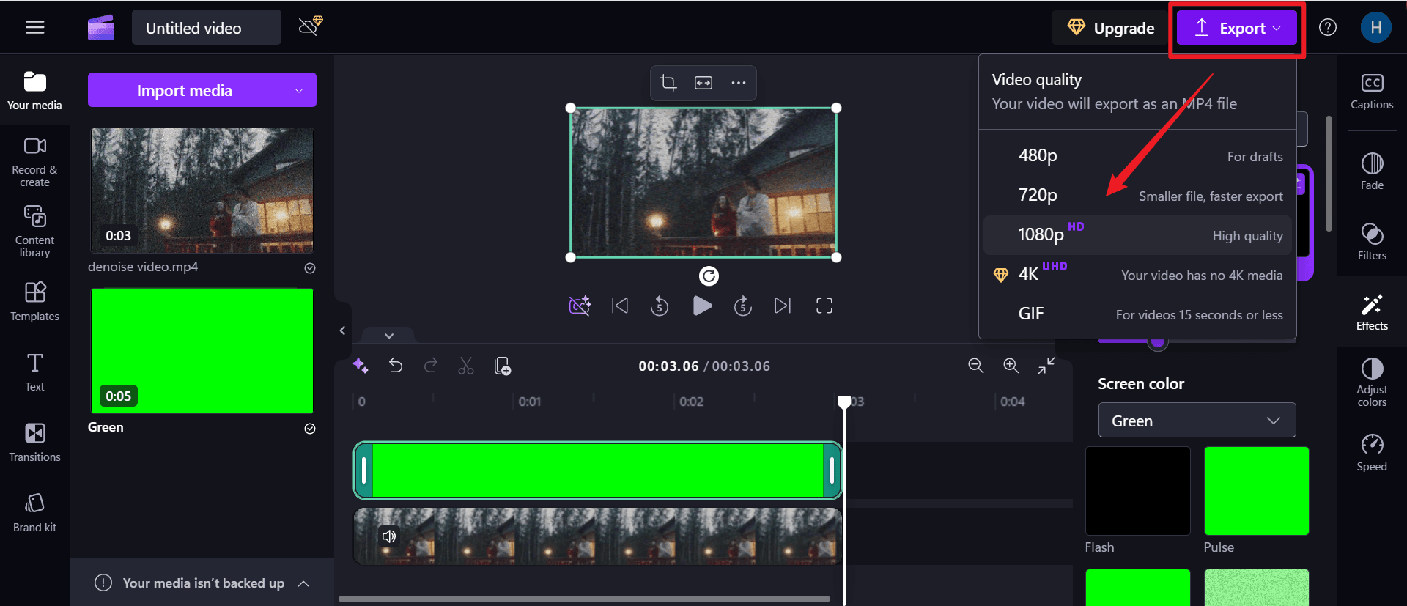Open the Your media panel
The height and width of the screenshot is (606, 1407).
click(34, 91)
